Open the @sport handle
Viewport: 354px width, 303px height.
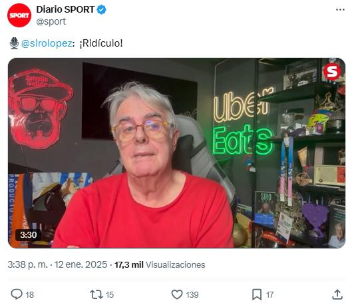[x=51, y=22]
